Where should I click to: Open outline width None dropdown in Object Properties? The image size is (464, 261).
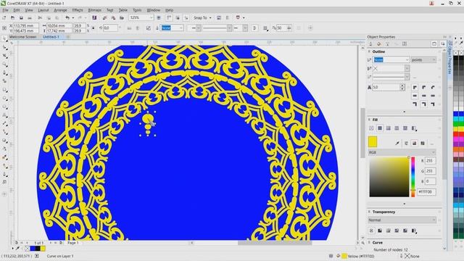pyautogui.click(x=407, y=59)
